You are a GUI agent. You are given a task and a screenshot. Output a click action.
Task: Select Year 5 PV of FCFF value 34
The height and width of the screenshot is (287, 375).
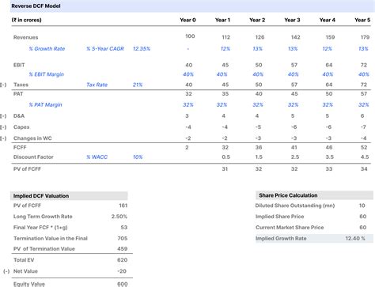[364, 169]
